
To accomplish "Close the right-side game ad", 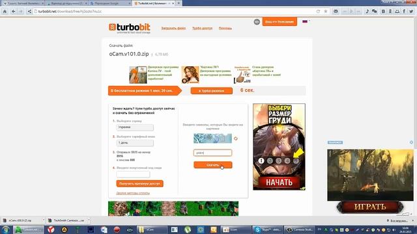I will click(411, 142).
